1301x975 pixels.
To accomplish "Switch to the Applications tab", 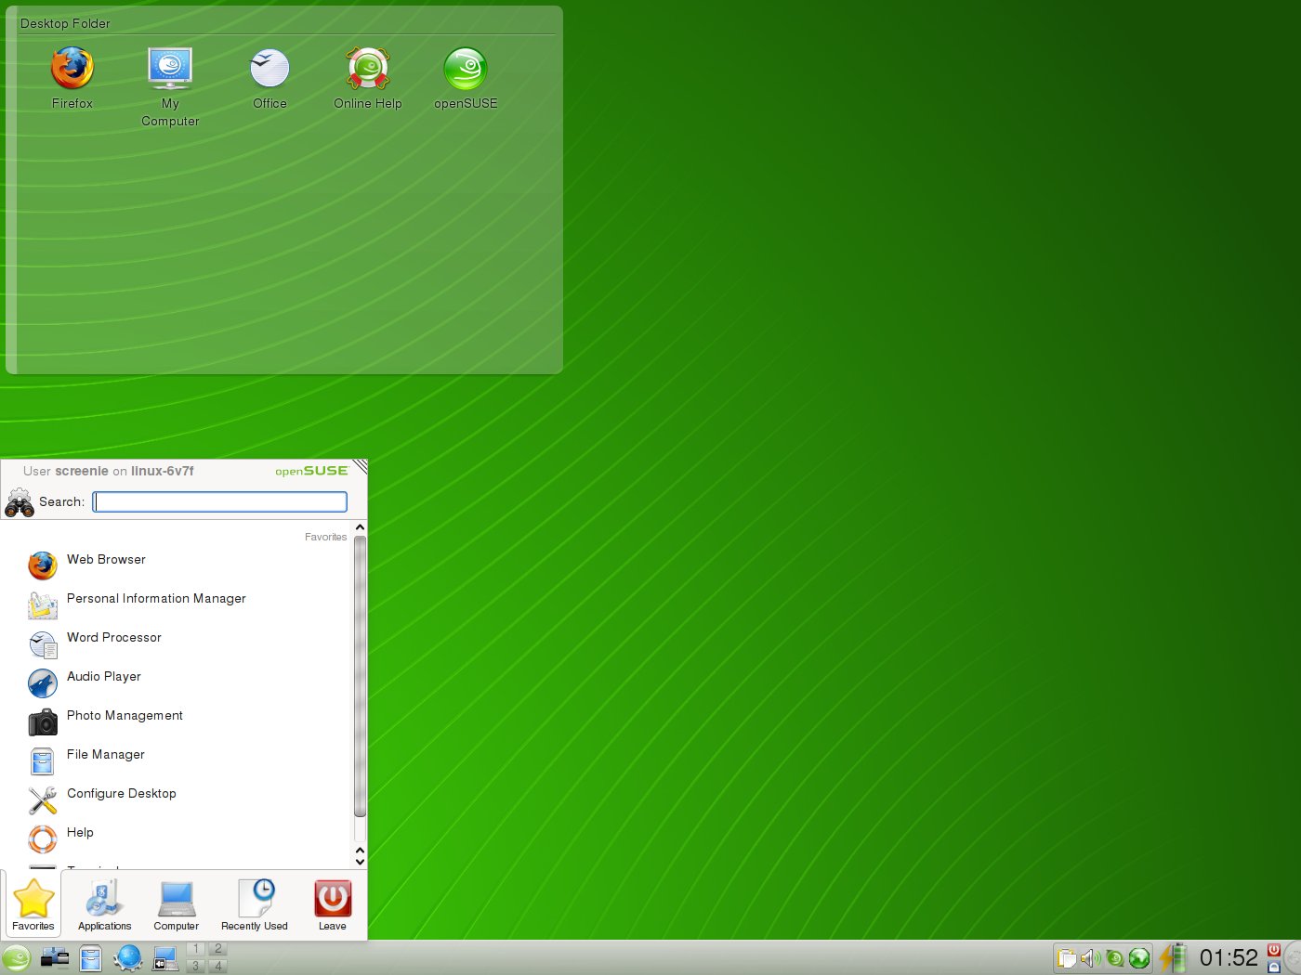I will pyautogui.click(x=104, y=904).
